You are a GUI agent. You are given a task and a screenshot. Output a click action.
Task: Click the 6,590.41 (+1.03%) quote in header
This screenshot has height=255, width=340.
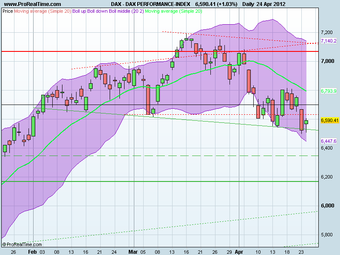(x=216, y=4)
